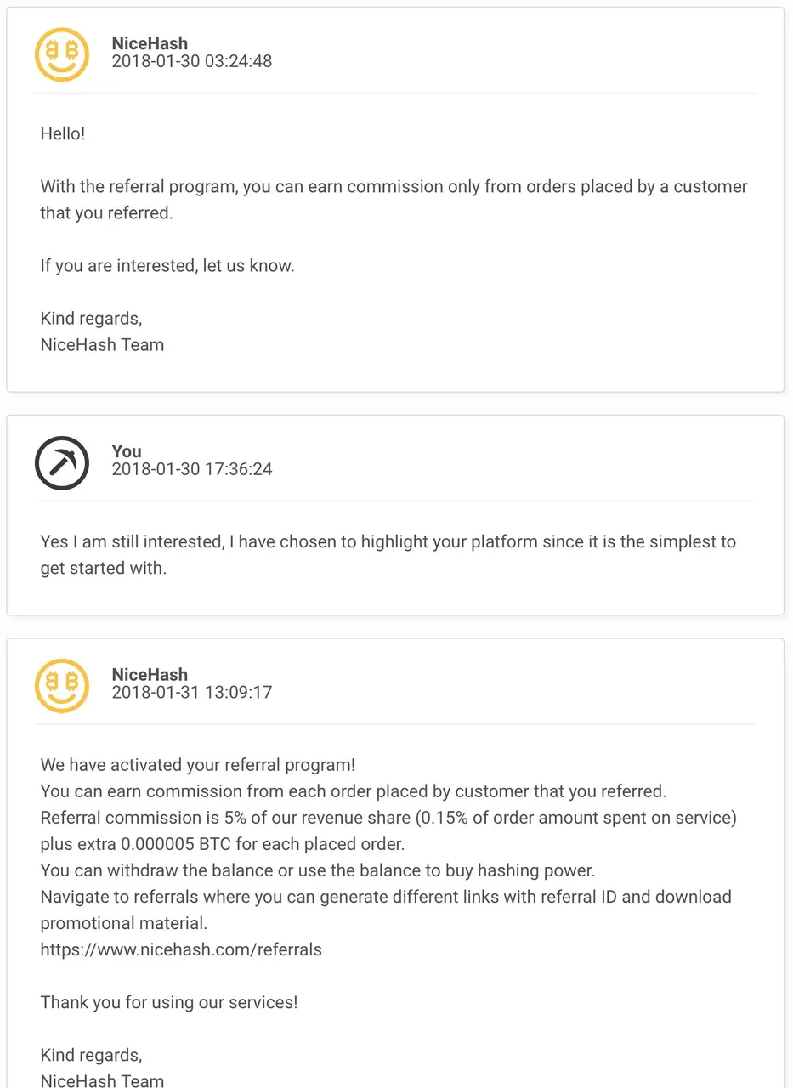
Task: Click "Thank you for using our services!"
Action: point(169,1001)
